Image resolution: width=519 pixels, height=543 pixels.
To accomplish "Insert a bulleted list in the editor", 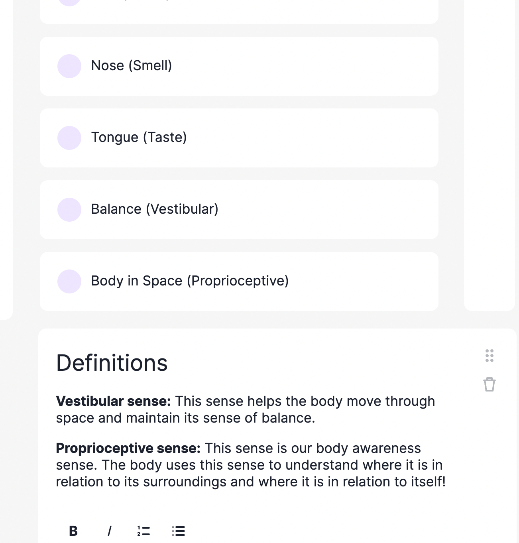I will 179,531.
